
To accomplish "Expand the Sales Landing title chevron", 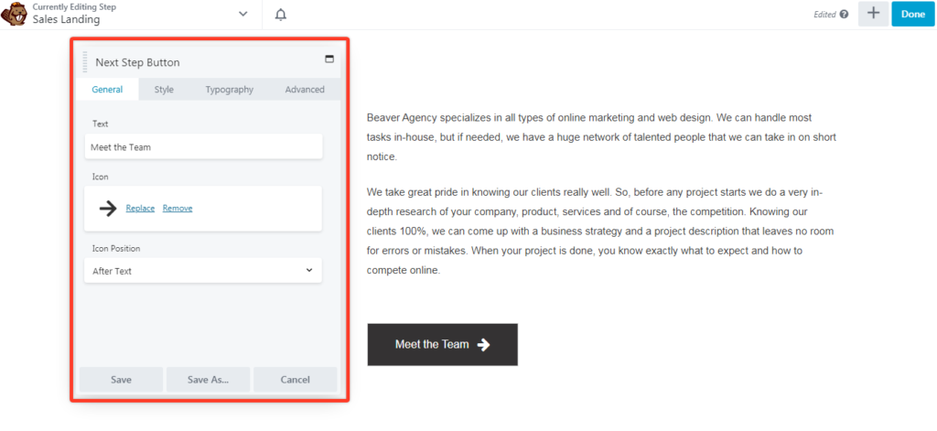I will point(242,14).
